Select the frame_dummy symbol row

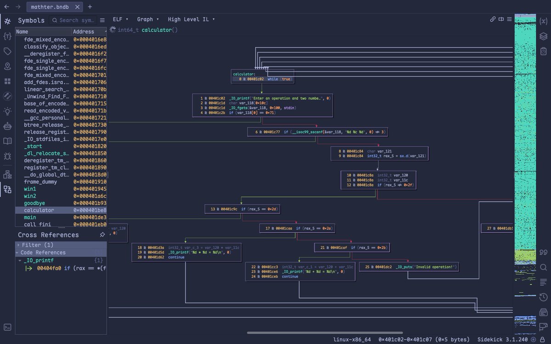click(x=61, y=182)
